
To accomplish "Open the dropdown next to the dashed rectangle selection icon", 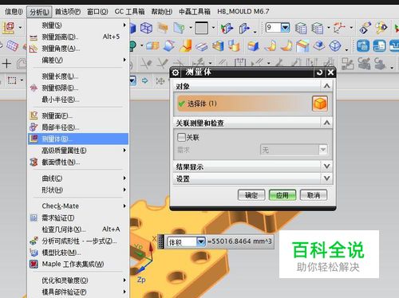I will click(x=22, y=80).
